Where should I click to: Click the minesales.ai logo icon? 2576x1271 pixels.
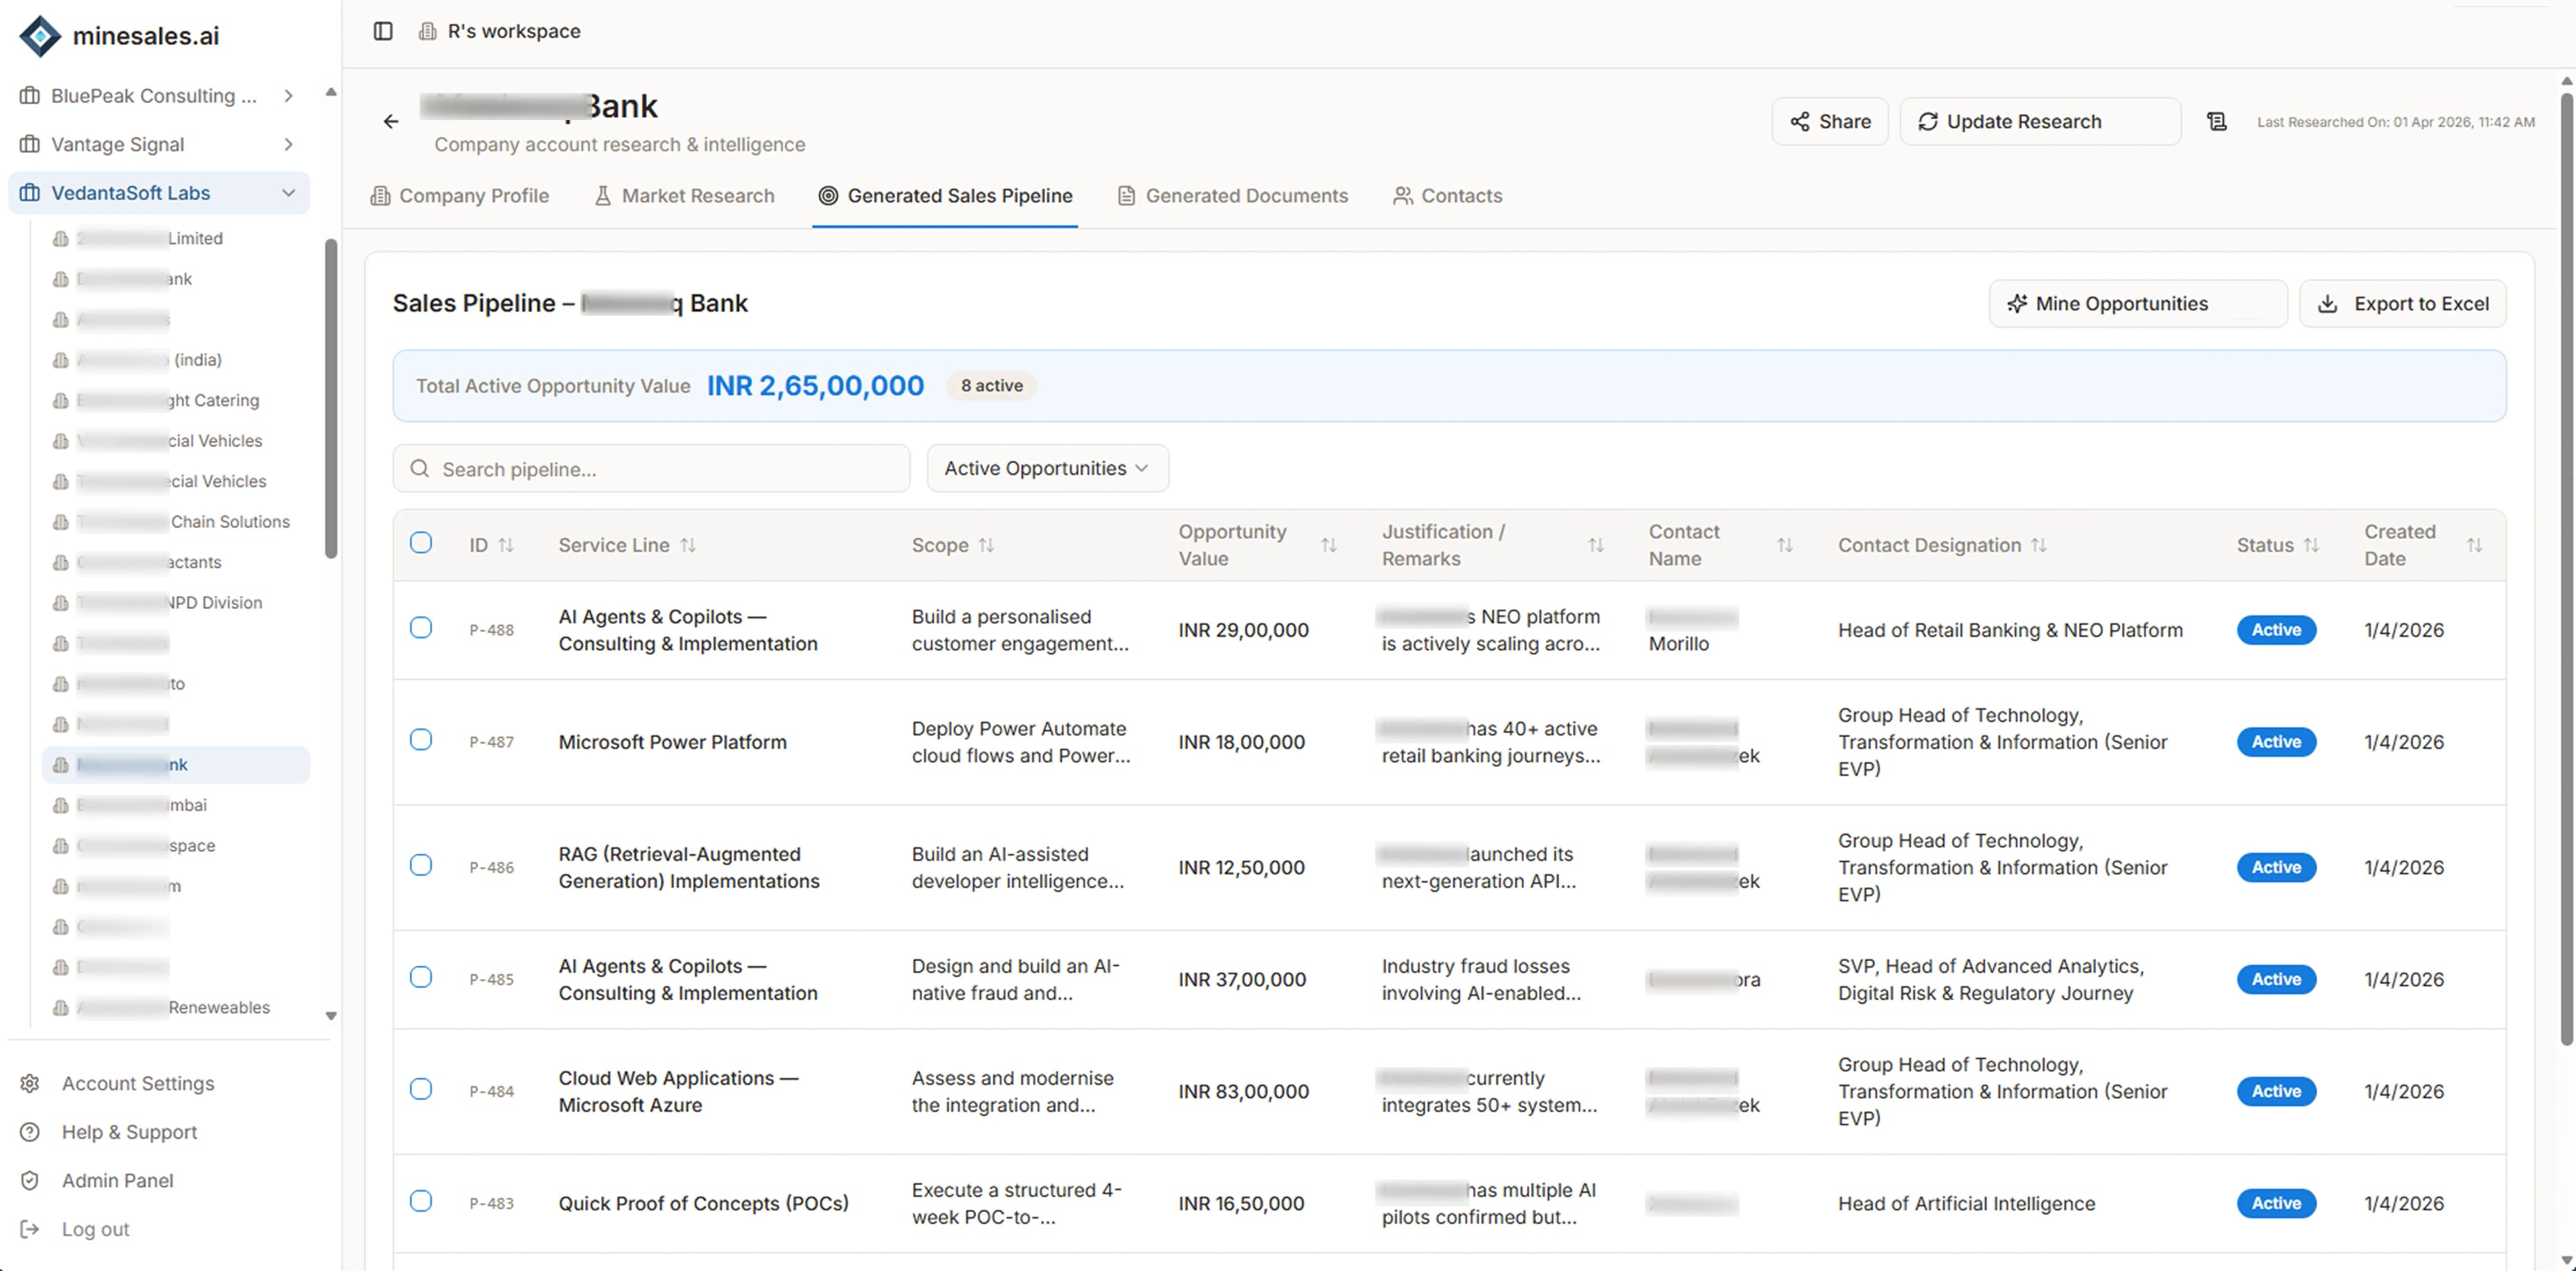pyautogui.click(x=40, y=36)
